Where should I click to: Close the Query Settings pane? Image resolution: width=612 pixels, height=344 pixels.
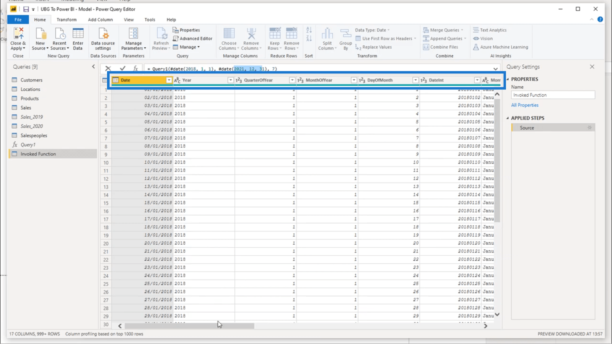(592, 67)
